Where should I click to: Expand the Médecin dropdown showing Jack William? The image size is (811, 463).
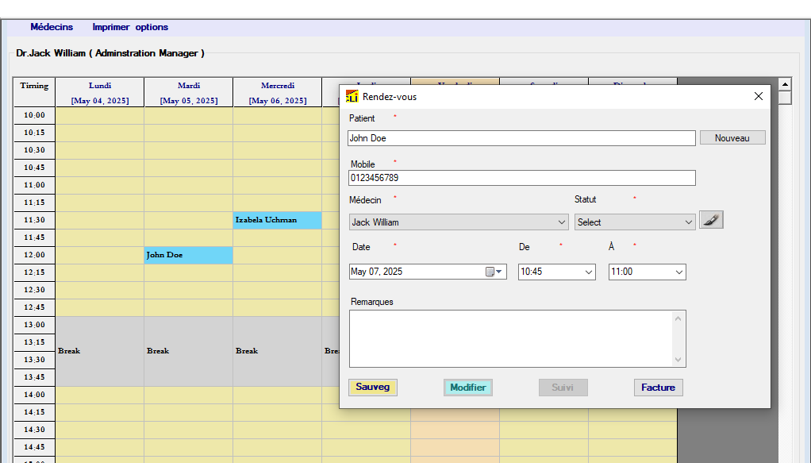[561, 222]
